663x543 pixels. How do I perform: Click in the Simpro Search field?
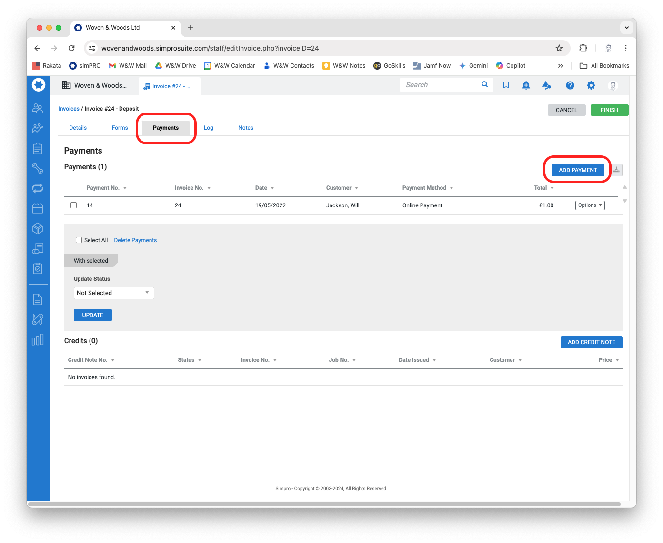(441, 85)
